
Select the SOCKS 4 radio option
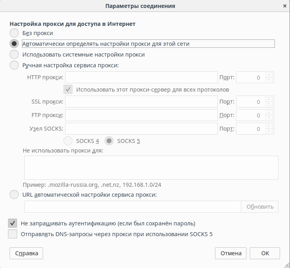pos(68,141)
